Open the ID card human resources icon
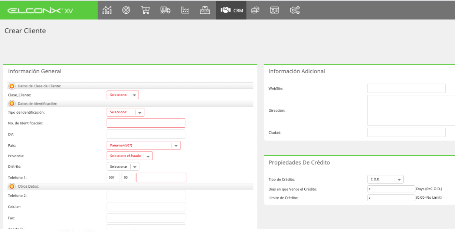The width and height of the screenshot is (455, 232). tap(274, 10)
